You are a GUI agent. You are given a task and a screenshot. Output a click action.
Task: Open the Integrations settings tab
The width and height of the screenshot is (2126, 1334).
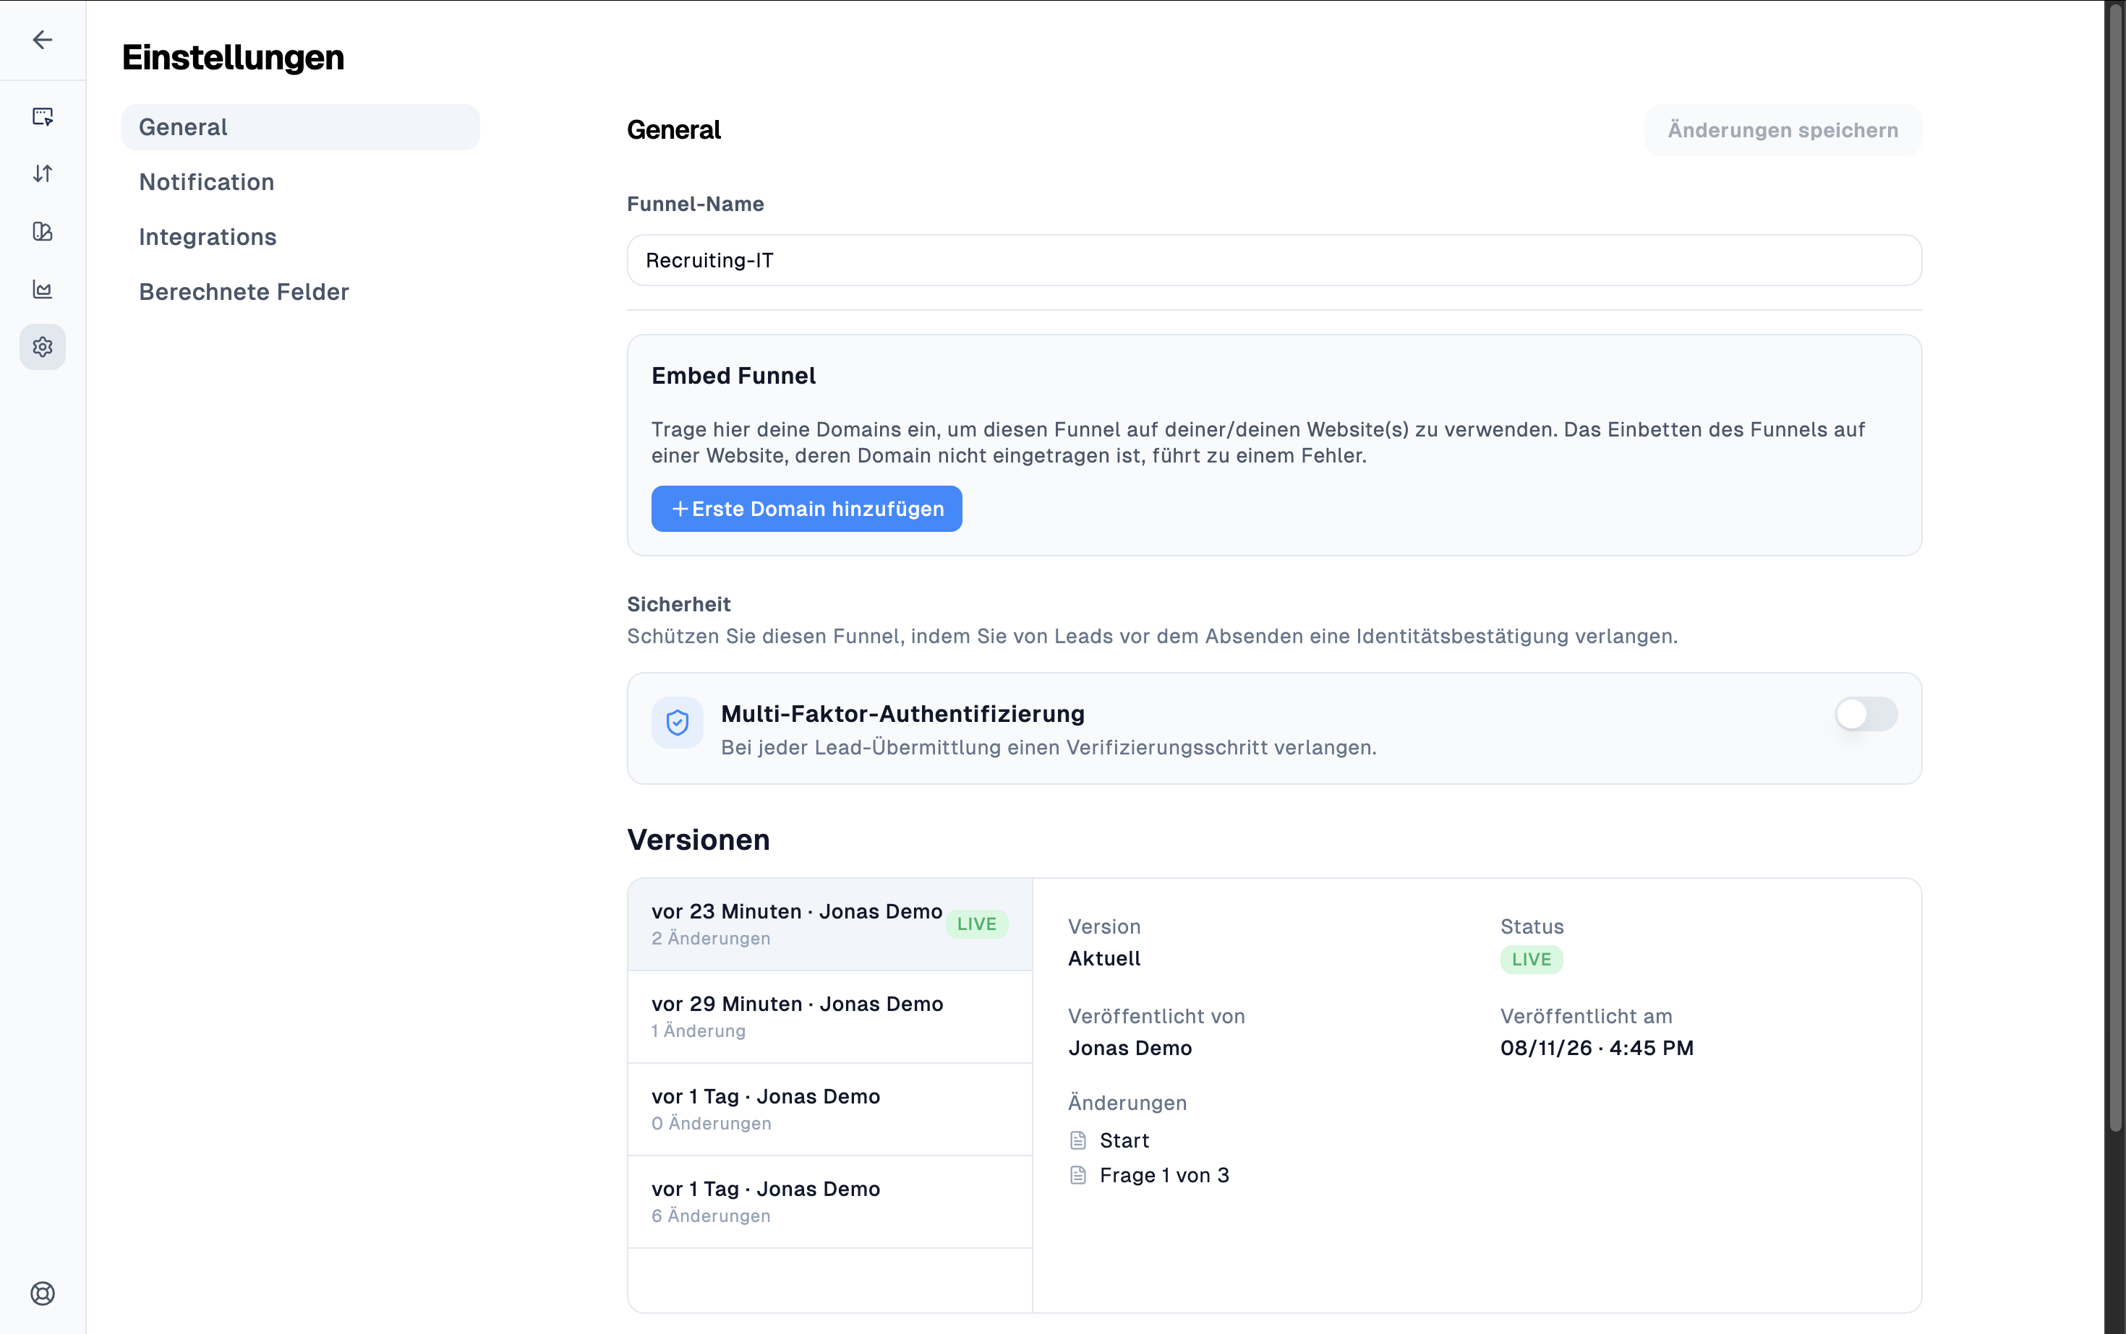click(x=300, y=236)
